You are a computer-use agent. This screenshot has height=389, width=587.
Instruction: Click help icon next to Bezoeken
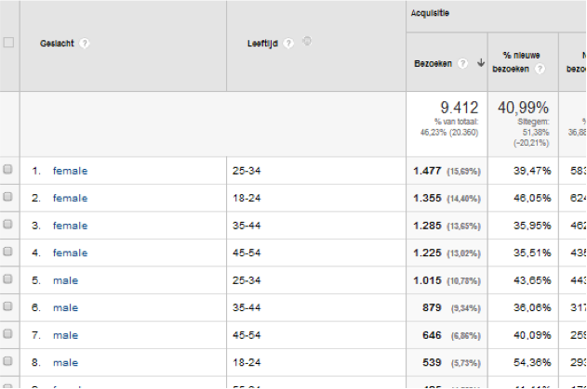462,63
